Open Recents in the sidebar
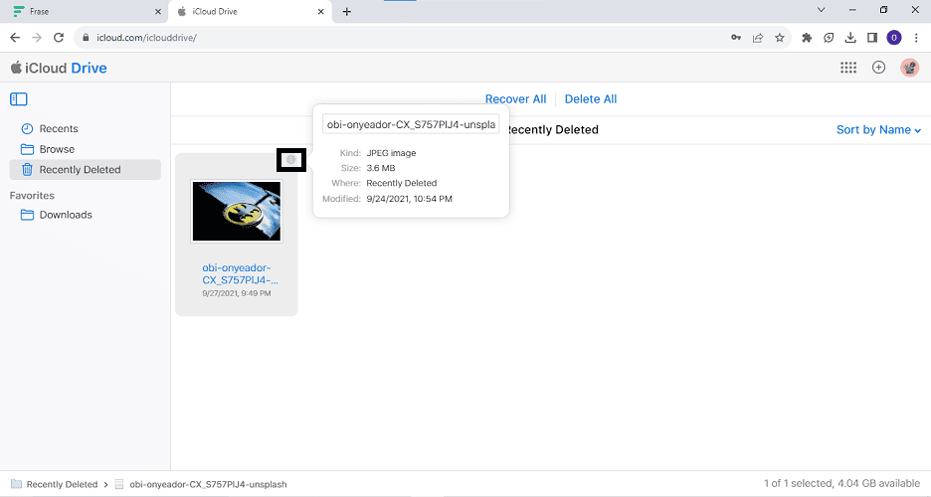Image resolution: width=931 pixels, height=497 pixels. point(58,129)
